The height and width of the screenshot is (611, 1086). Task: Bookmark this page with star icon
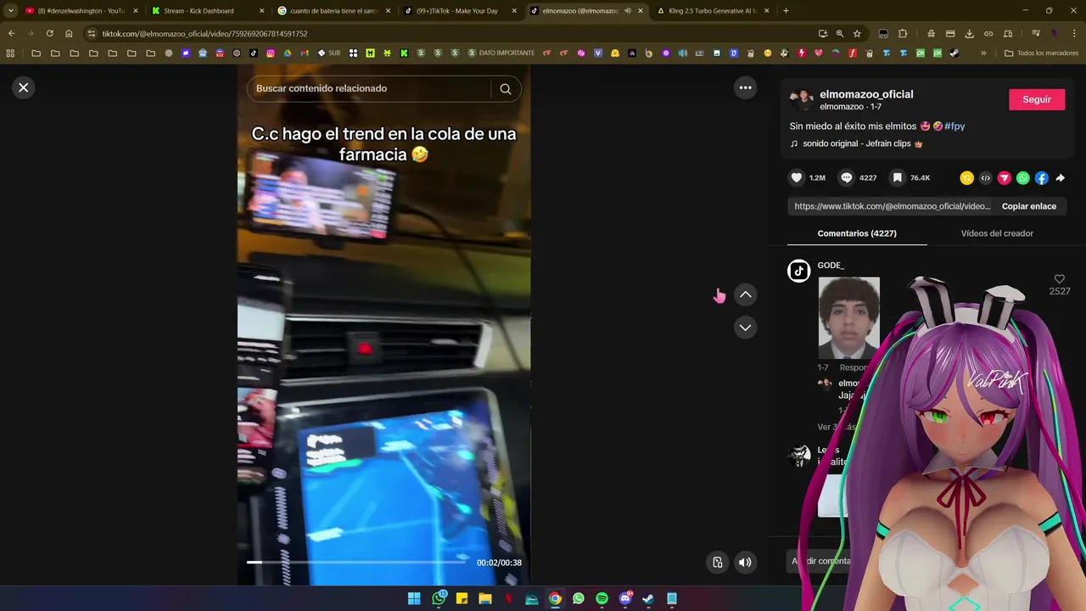click(x=857, y=33)
